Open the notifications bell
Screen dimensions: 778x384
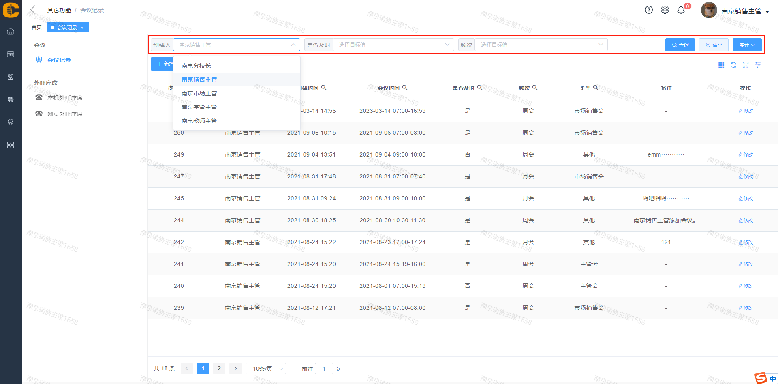tap(681, 10)
